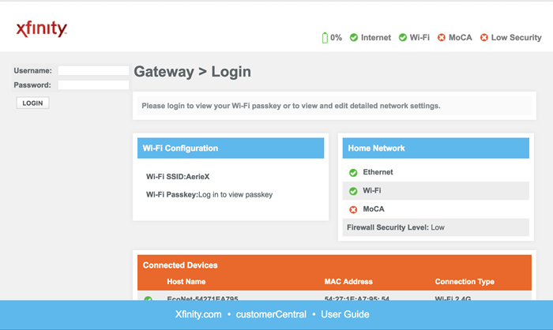Click the Username label
553x330 pixels.
[33, 70]
